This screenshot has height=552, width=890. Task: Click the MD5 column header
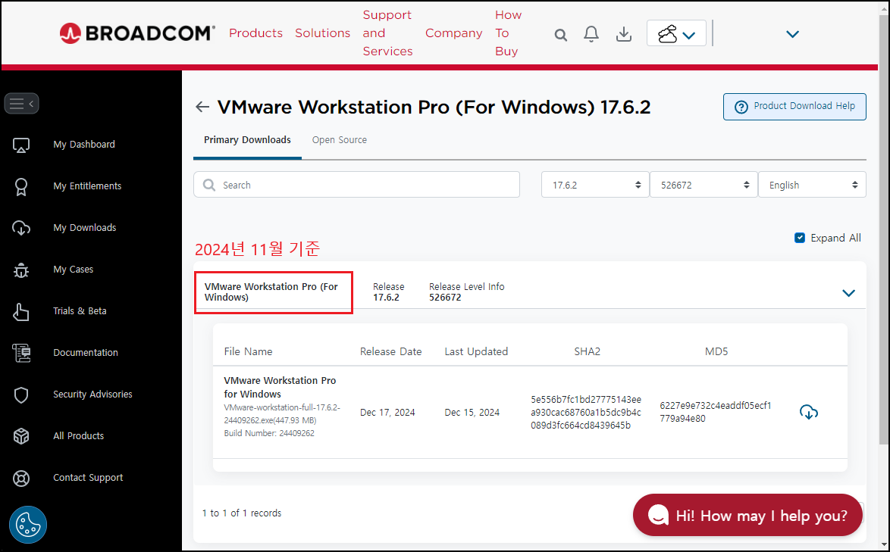(x=716, y=351)
